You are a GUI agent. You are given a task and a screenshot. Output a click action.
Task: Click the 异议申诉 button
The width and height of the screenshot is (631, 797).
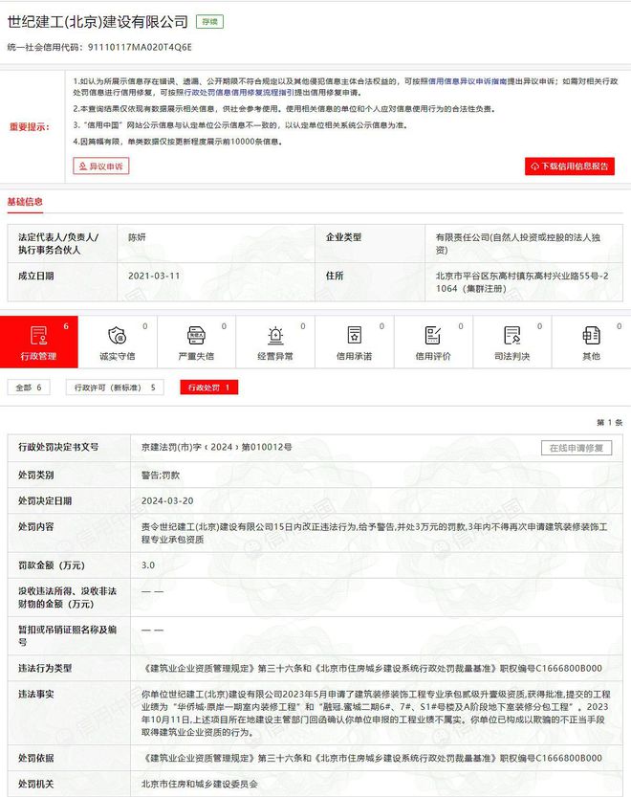(101, 166)
